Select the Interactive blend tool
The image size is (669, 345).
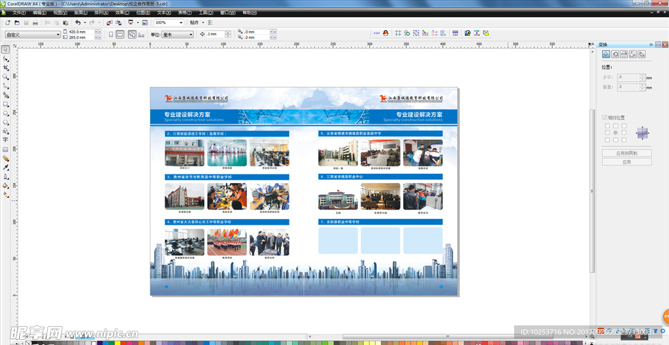click(x=5, y=158)
